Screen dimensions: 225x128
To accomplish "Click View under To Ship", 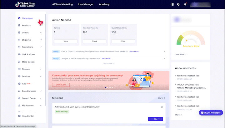I will [66, 41].
